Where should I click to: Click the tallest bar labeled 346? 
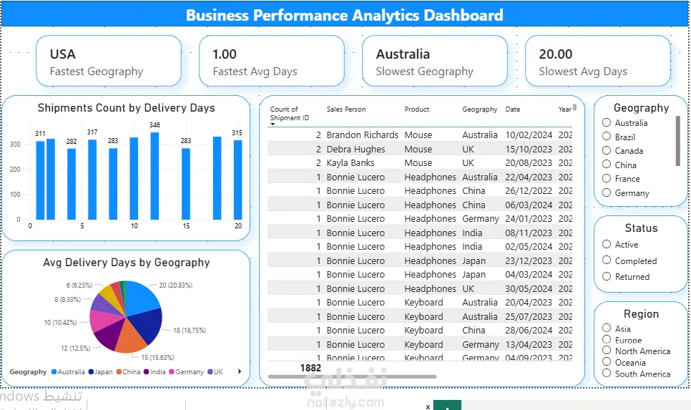pyautogui.click(x=155, y=175)
